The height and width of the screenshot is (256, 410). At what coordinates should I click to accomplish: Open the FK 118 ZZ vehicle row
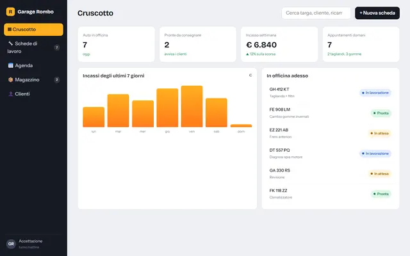[331, 194]
